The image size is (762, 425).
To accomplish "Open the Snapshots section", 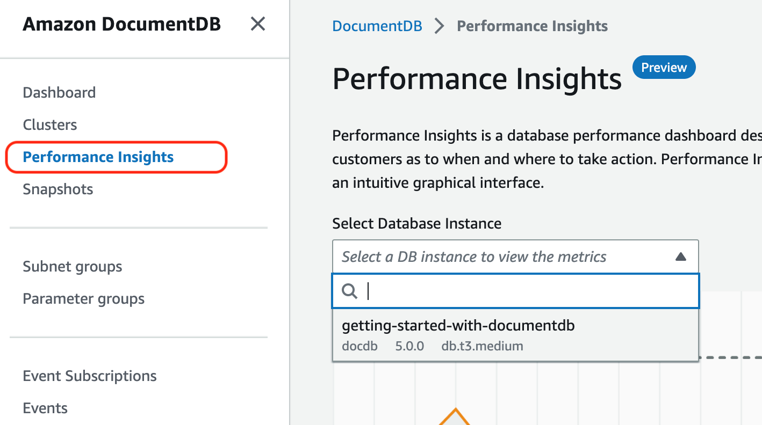I will [58, 189].
